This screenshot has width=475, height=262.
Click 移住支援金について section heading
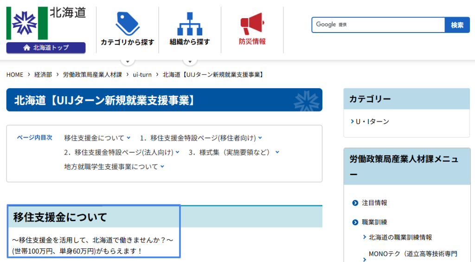click(x=60, y=217)
